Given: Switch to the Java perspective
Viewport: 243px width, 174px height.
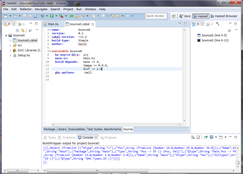Looking at the screenshot, I should (x=185, y=16).
